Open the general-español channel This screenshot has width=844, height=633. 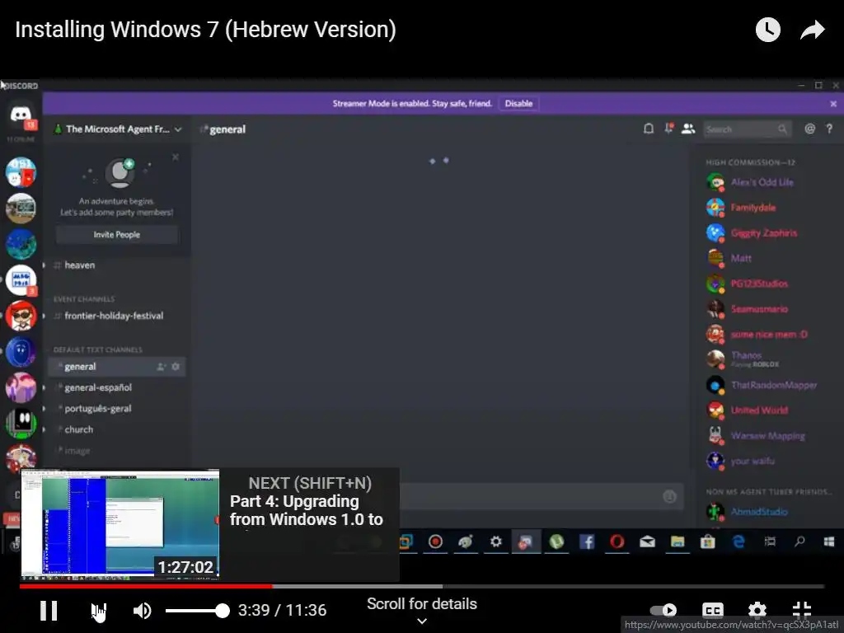pos(98,387)
